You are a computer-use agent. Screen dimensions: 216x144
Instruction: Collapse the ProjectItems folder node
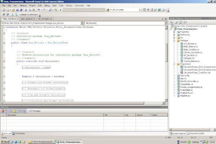pos(174,64)
